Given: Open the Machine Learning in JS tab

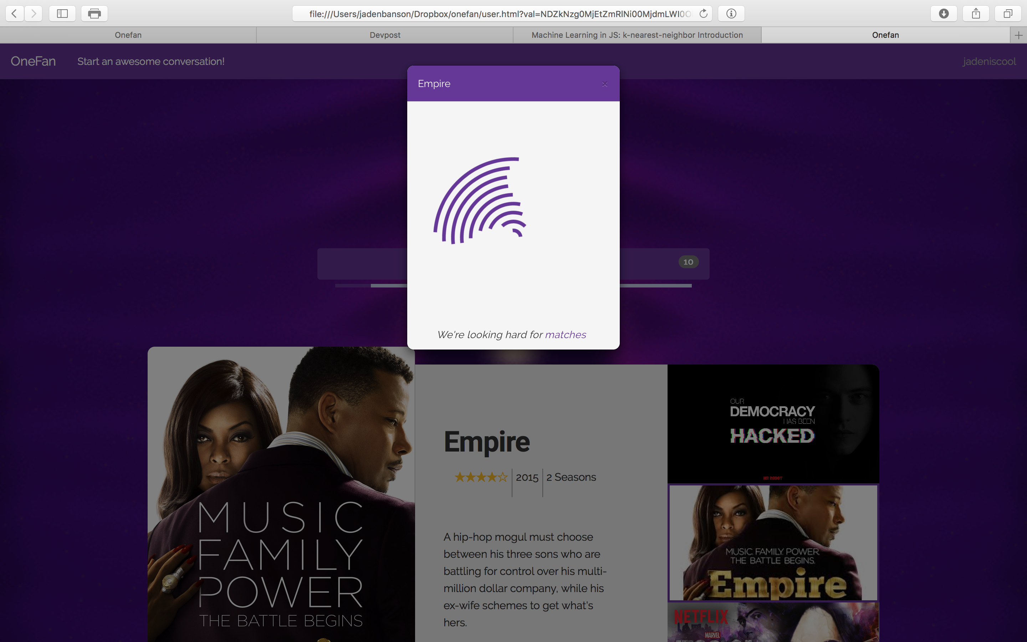Looking at the screenshot, I should pos(637,35).
